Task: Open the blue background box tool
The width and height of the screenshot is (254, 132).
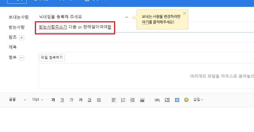Action: click(x=177, y=100)
